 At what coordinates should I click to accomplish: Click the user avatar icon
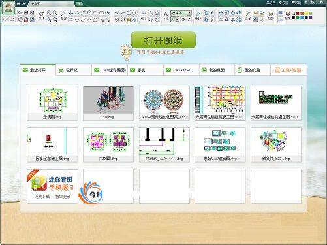[8, 8]
